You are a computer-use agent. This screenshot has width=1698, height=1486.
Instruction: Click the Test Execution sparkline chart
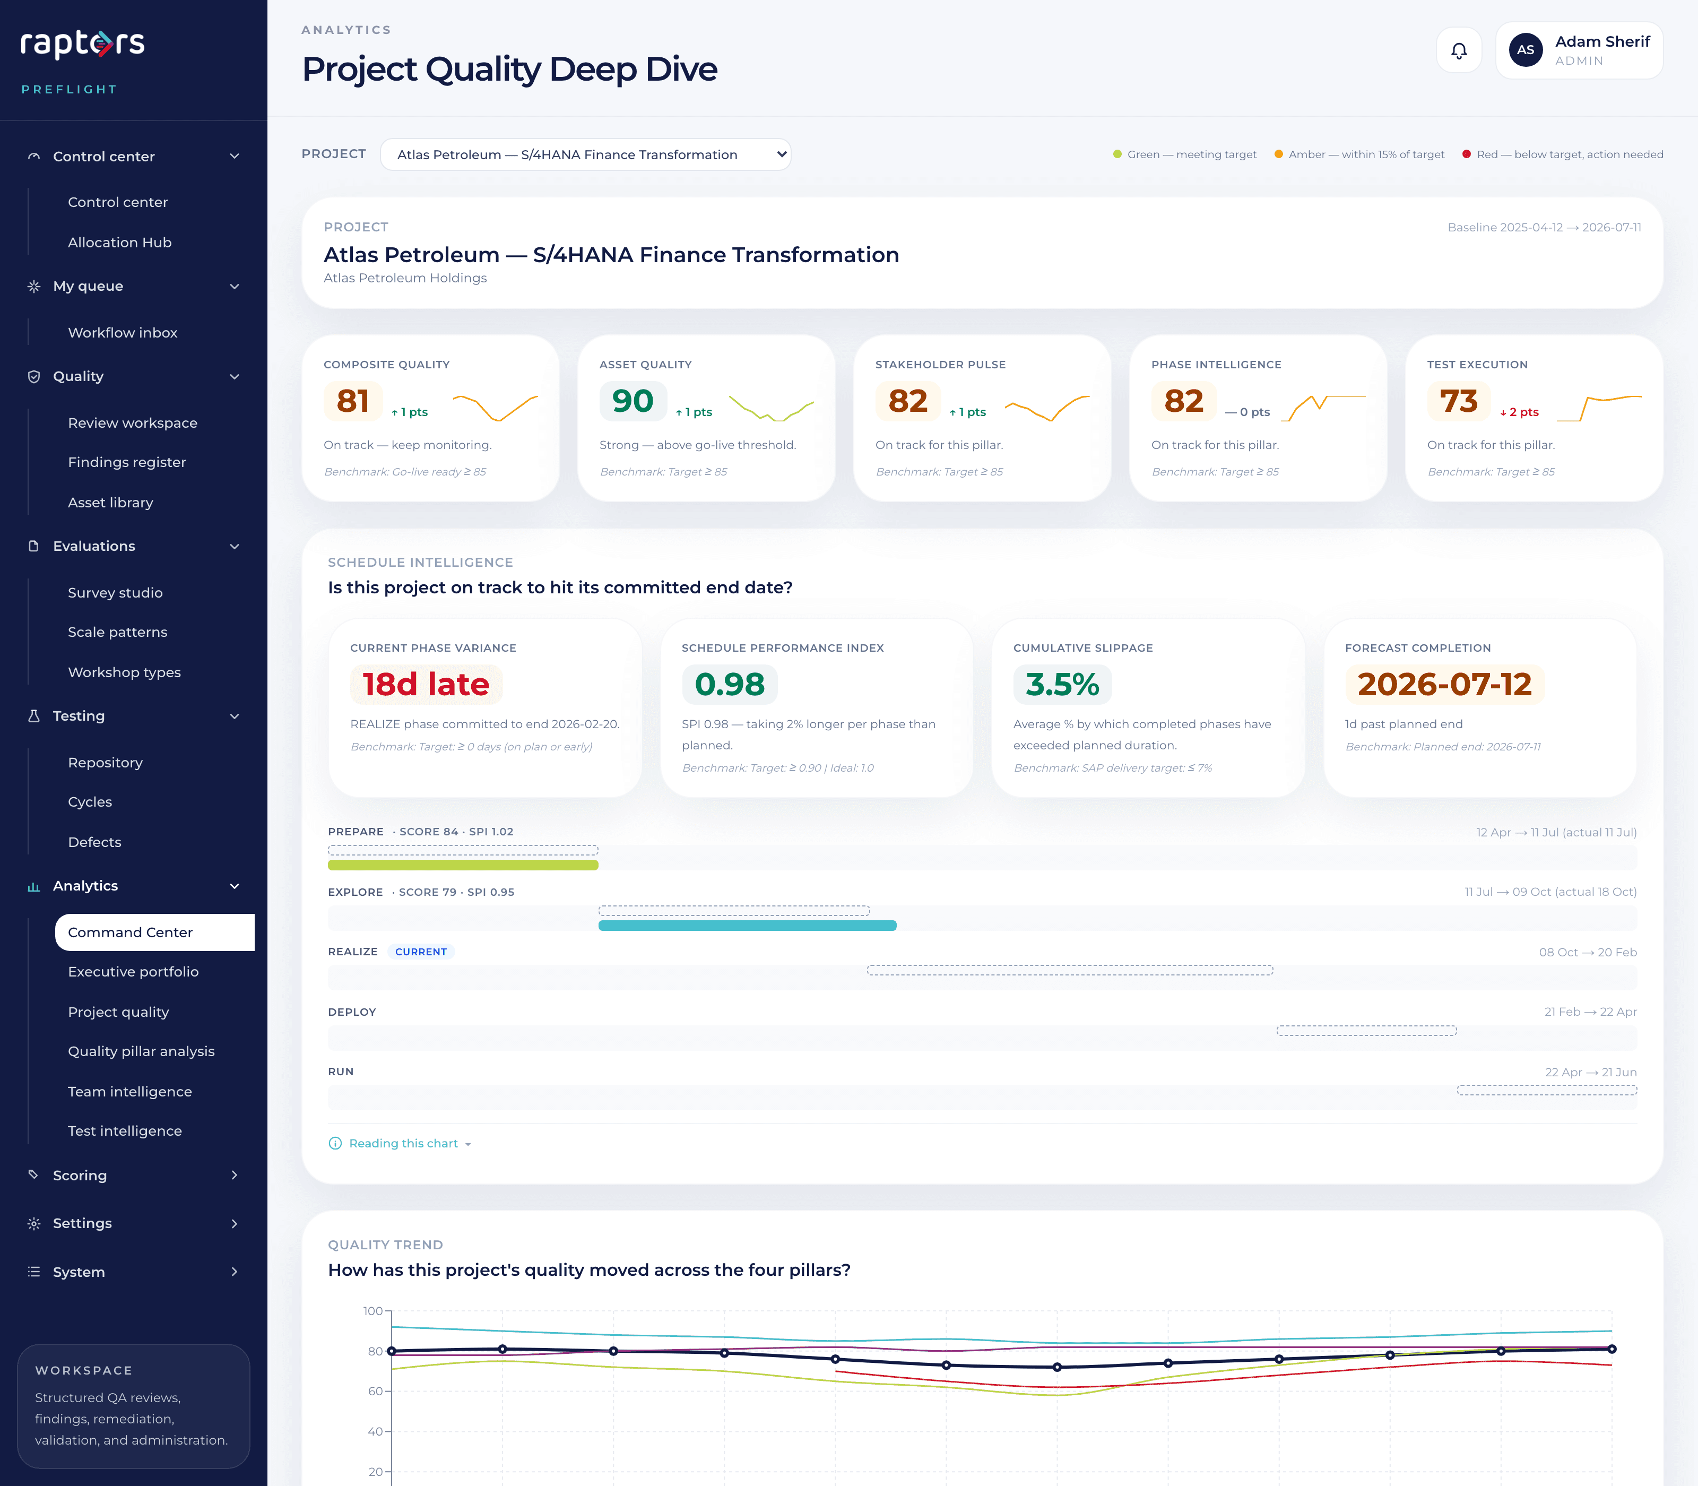pyautogui.click(x=1599, y=408)
